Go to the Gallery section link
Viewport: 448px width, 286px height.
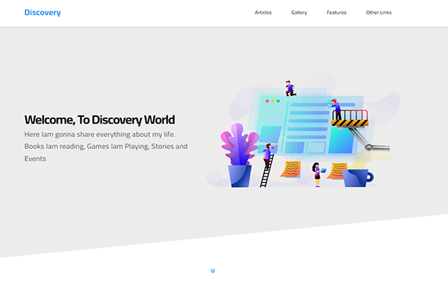pos(299,13)
